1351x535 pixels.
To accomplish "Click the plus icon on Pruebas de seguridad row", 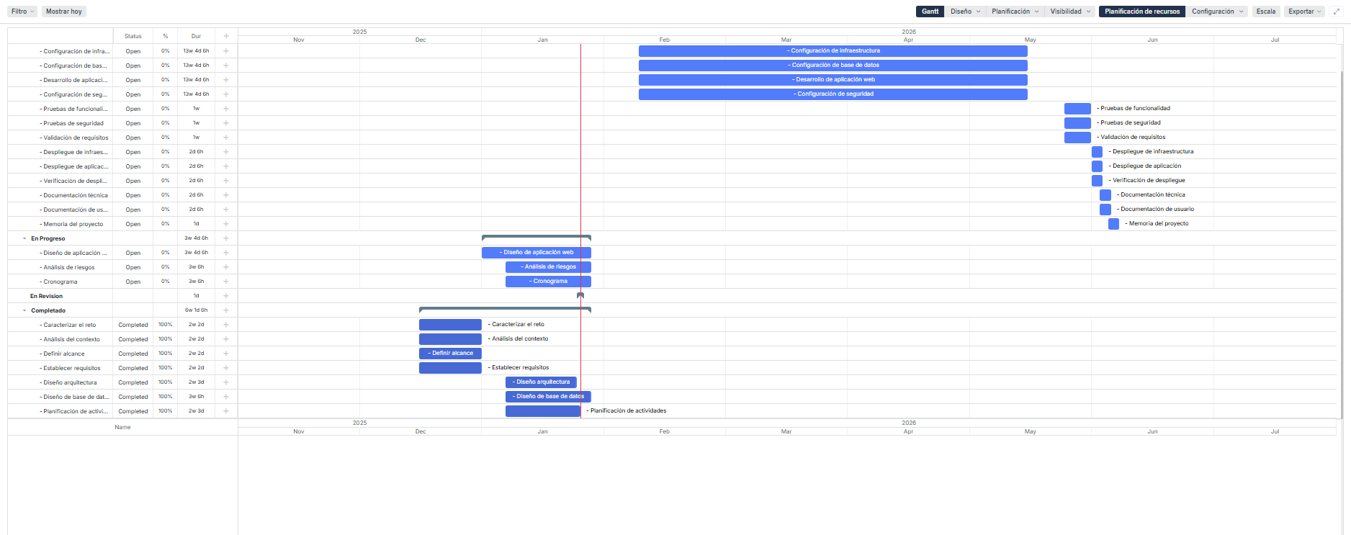I will coord(226,123).
